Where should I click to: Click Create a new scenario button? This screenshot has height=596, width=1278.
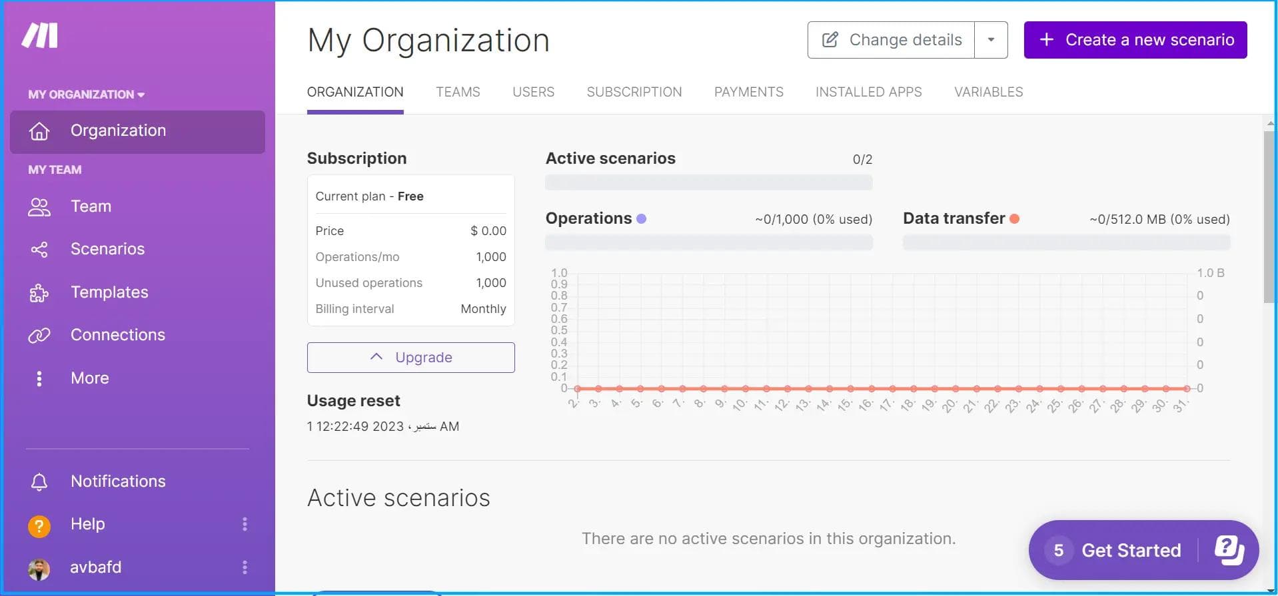[1135, 40]
